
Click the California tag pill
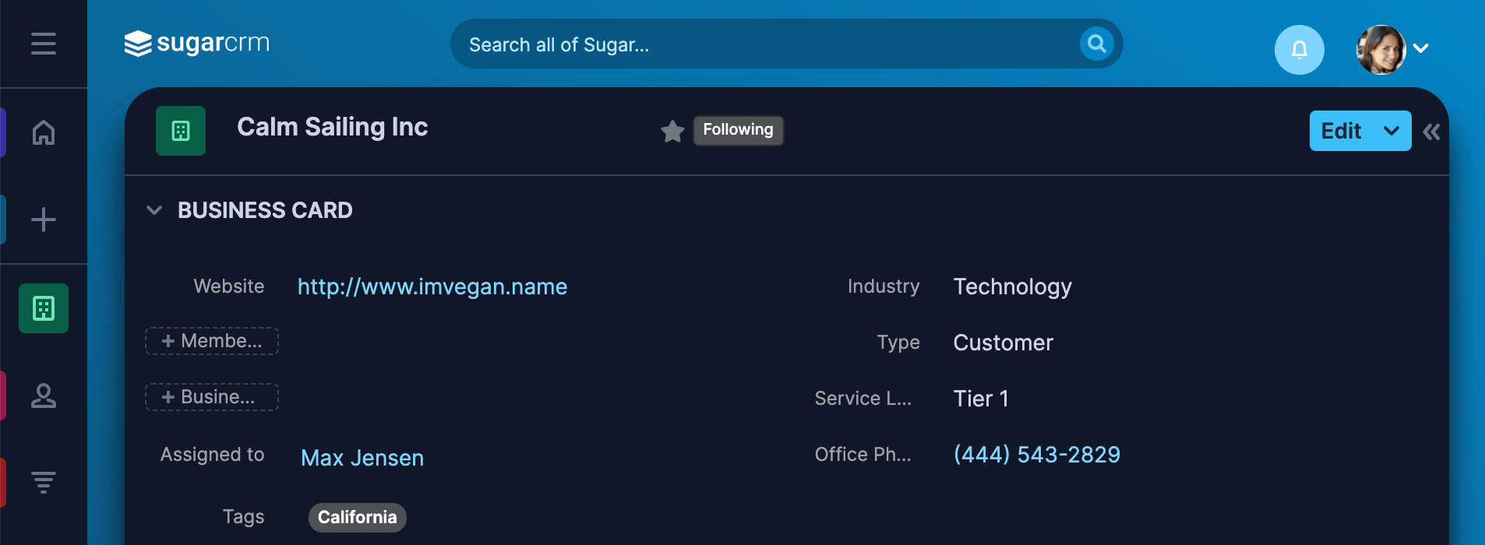(357, 518)
